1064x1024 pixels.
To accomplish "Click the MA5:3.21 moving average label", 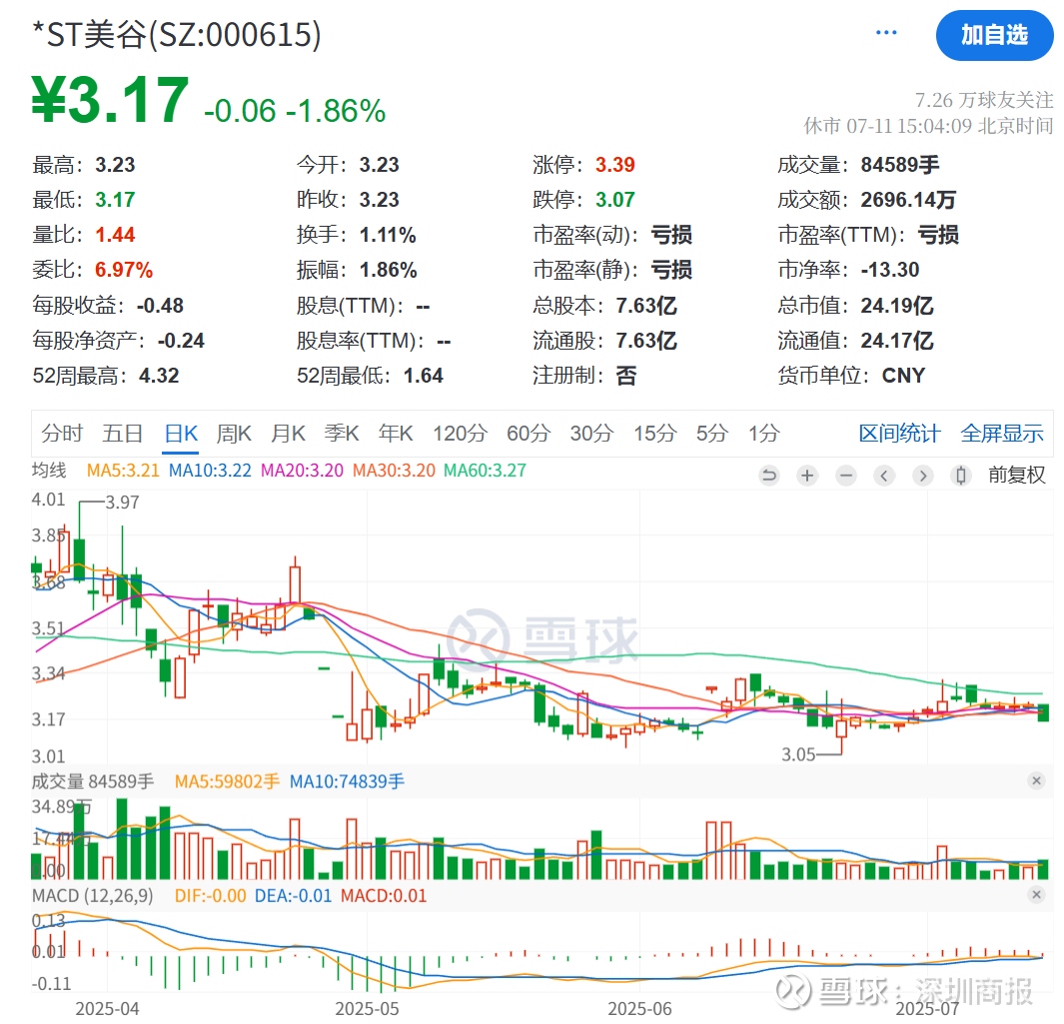I will pos(123,471).
